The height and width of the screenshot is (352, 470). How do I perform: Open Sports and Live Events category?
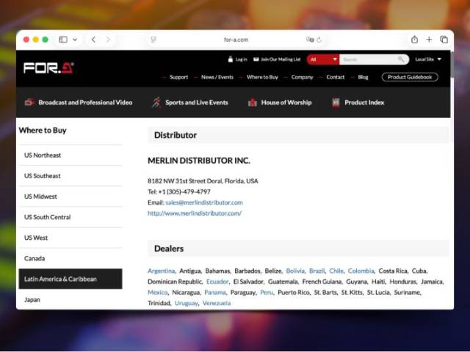197,103
